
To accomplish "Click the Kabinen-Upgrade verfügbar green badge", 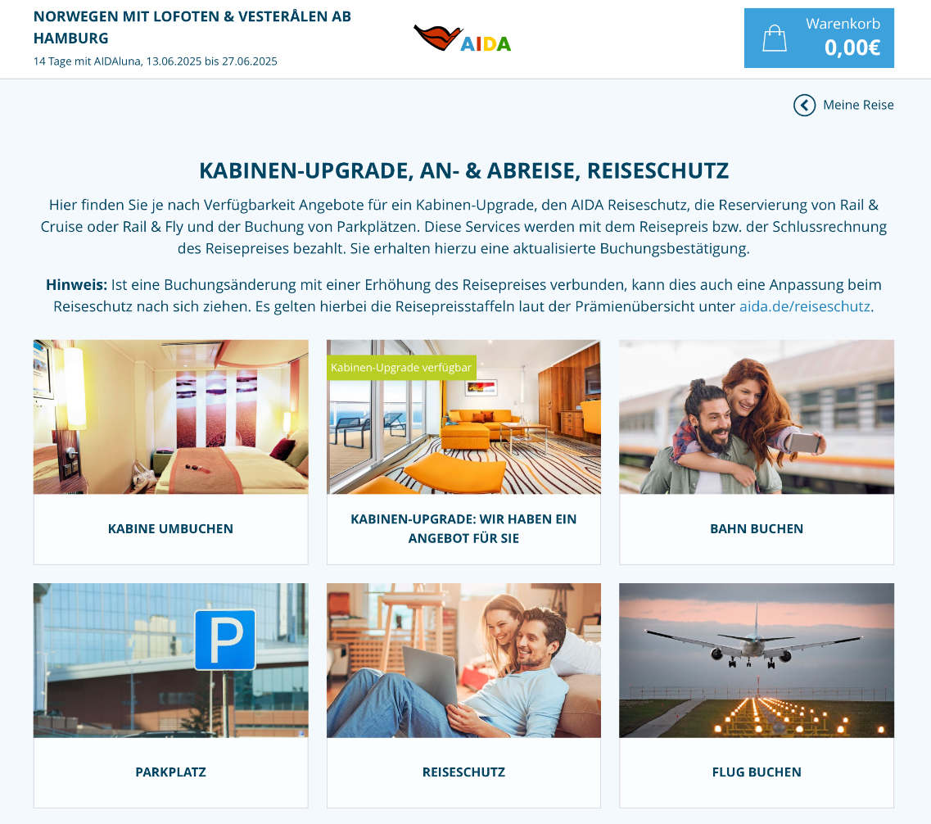I will coord(401,368).
